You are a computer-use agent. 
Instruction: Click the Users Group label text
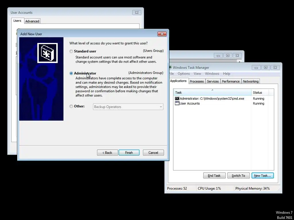click(x=153, y=51)
